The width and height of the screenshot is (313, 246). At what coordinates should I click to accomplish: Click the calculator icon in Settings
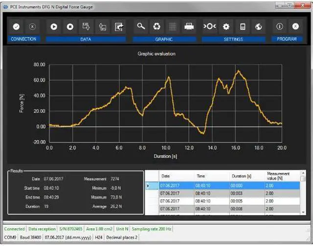click(242, 26)
